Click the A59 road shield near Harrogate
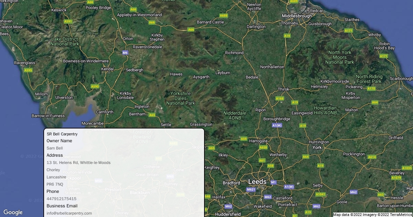 pos(244,139)
